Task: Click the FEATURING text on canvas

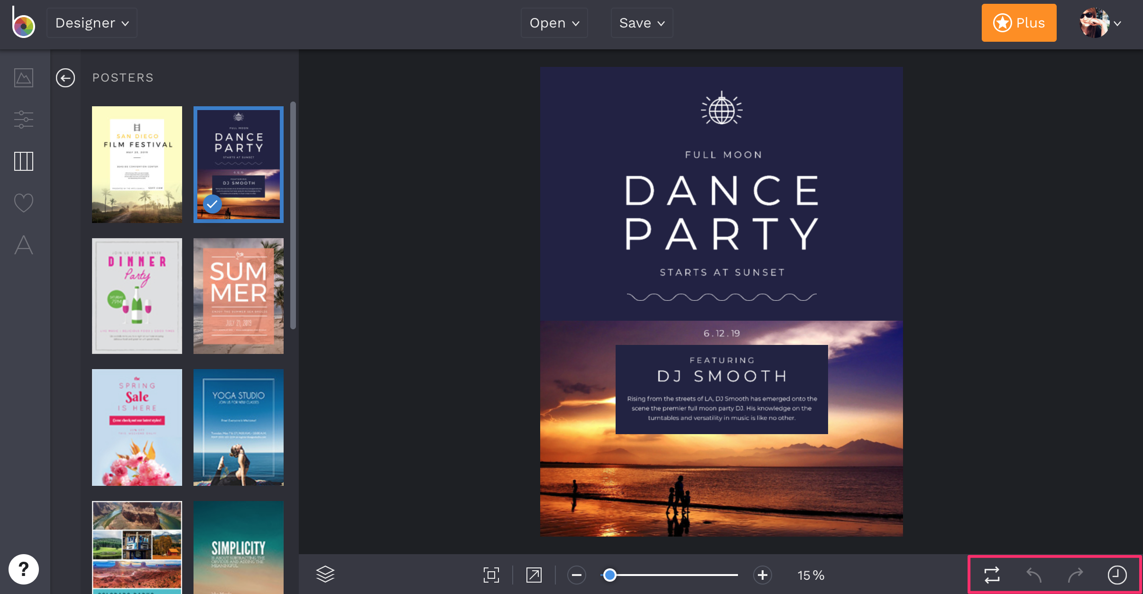Action: pos(722,361)
